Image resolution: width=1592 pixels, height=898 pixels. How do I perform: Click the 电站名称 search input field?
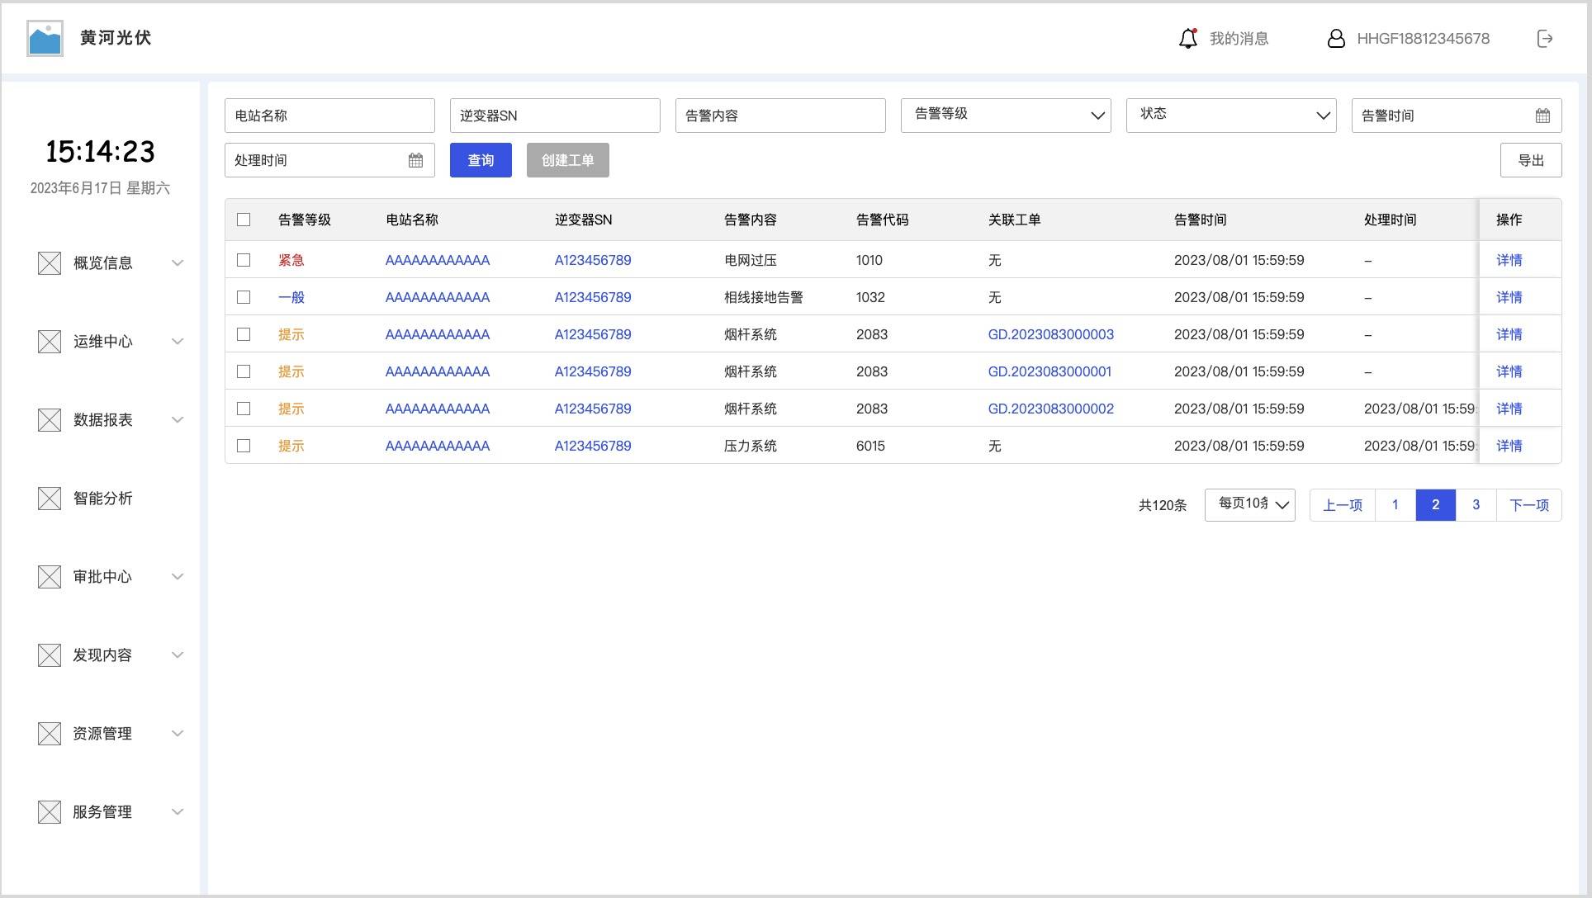coord(329,116)
